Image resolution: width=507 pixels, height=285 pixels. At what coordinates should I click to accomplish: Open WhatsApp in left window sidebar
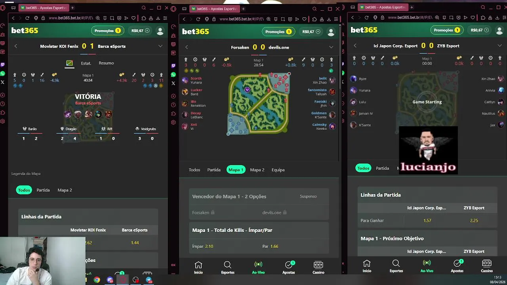pos(3,74)
